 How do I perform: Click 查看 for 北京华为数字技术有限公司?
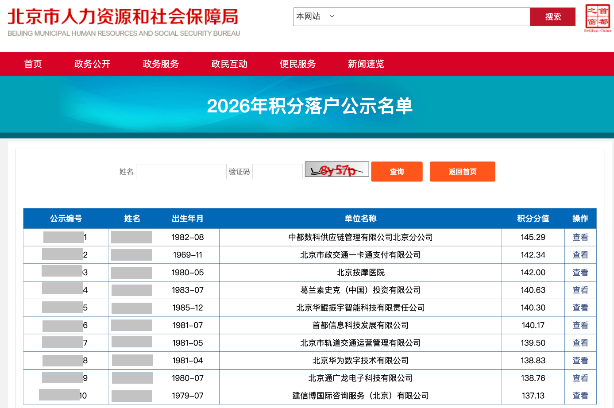click(580, 361)
